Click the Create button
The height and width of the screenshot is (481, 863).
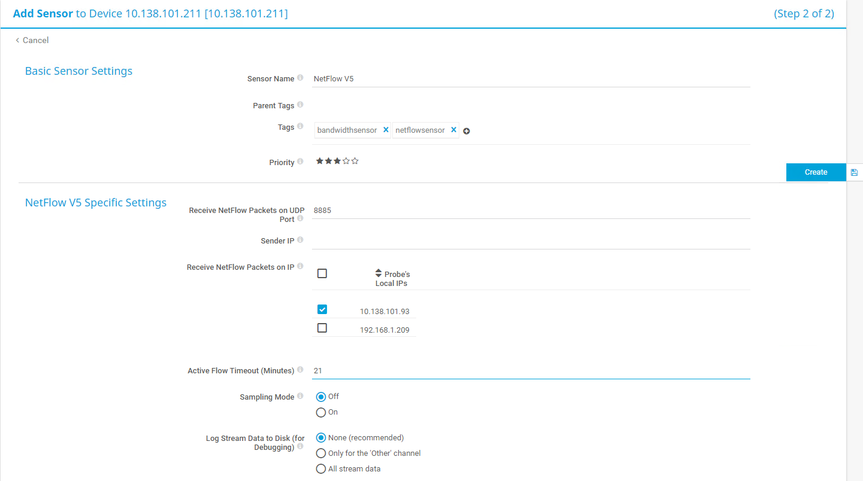(816, 172)
